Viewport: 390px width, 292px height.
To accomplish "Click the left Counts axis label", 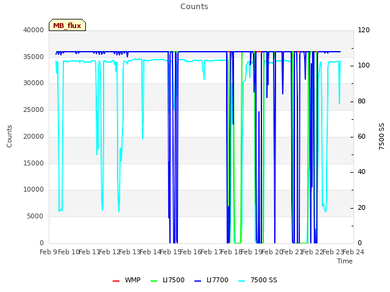I will pos(9,136).
